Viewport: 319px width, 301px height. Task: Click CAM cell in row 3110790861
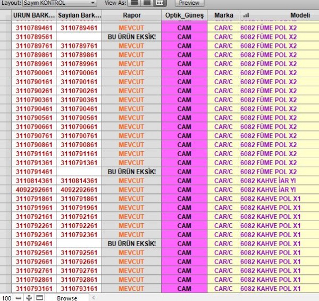coord(184,145)
